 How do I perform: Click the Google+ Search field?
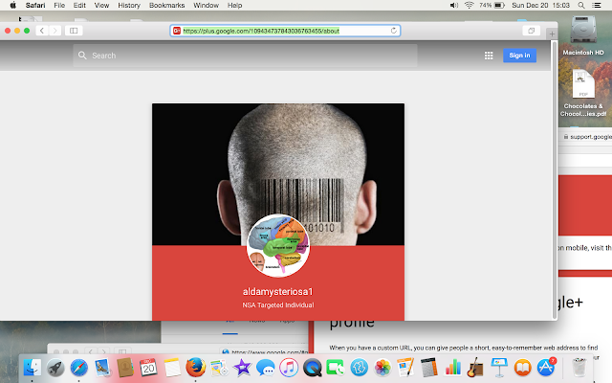[x=245, y=56]
